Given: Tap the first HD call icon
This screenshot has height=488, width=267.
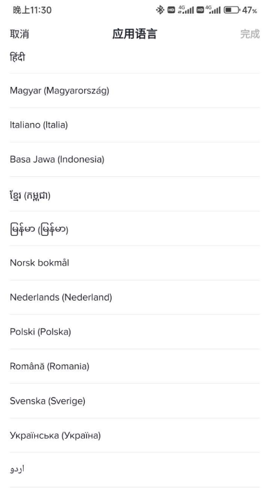Looking at the screenshot, I should [x=172, y=10].
